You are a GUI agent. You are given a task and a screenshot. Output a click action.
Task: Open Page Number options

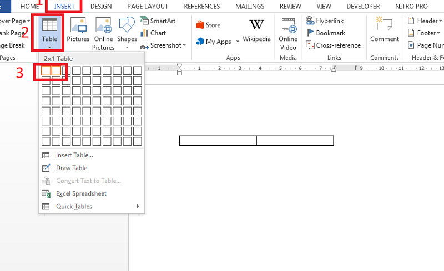[426, 45]
